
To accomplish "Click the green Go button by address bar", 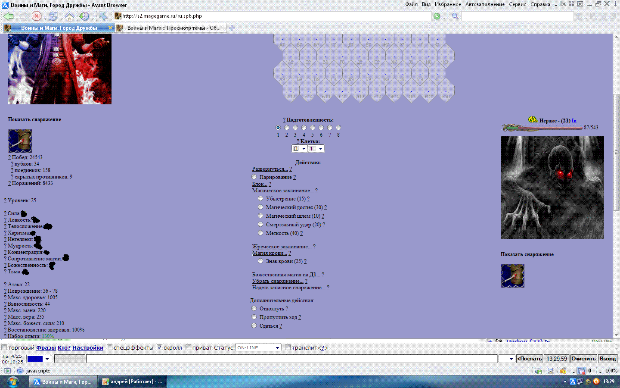I will click(x=437, y=16).
